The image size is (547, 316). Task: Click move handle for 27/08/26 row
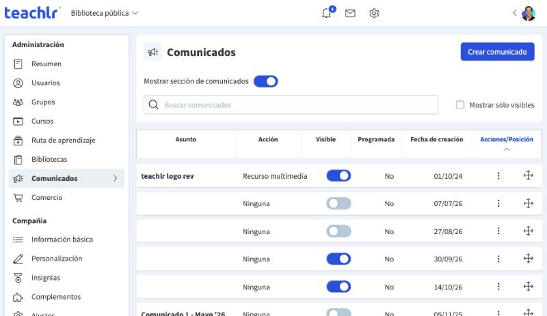528,231
